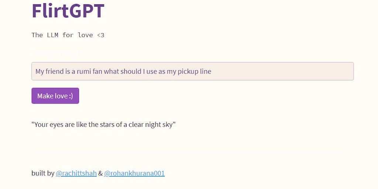Click the words 'night sky' in the output
The width and height of the screenshot is (378, 189).
pyautogui.click(x=159, y=124)
